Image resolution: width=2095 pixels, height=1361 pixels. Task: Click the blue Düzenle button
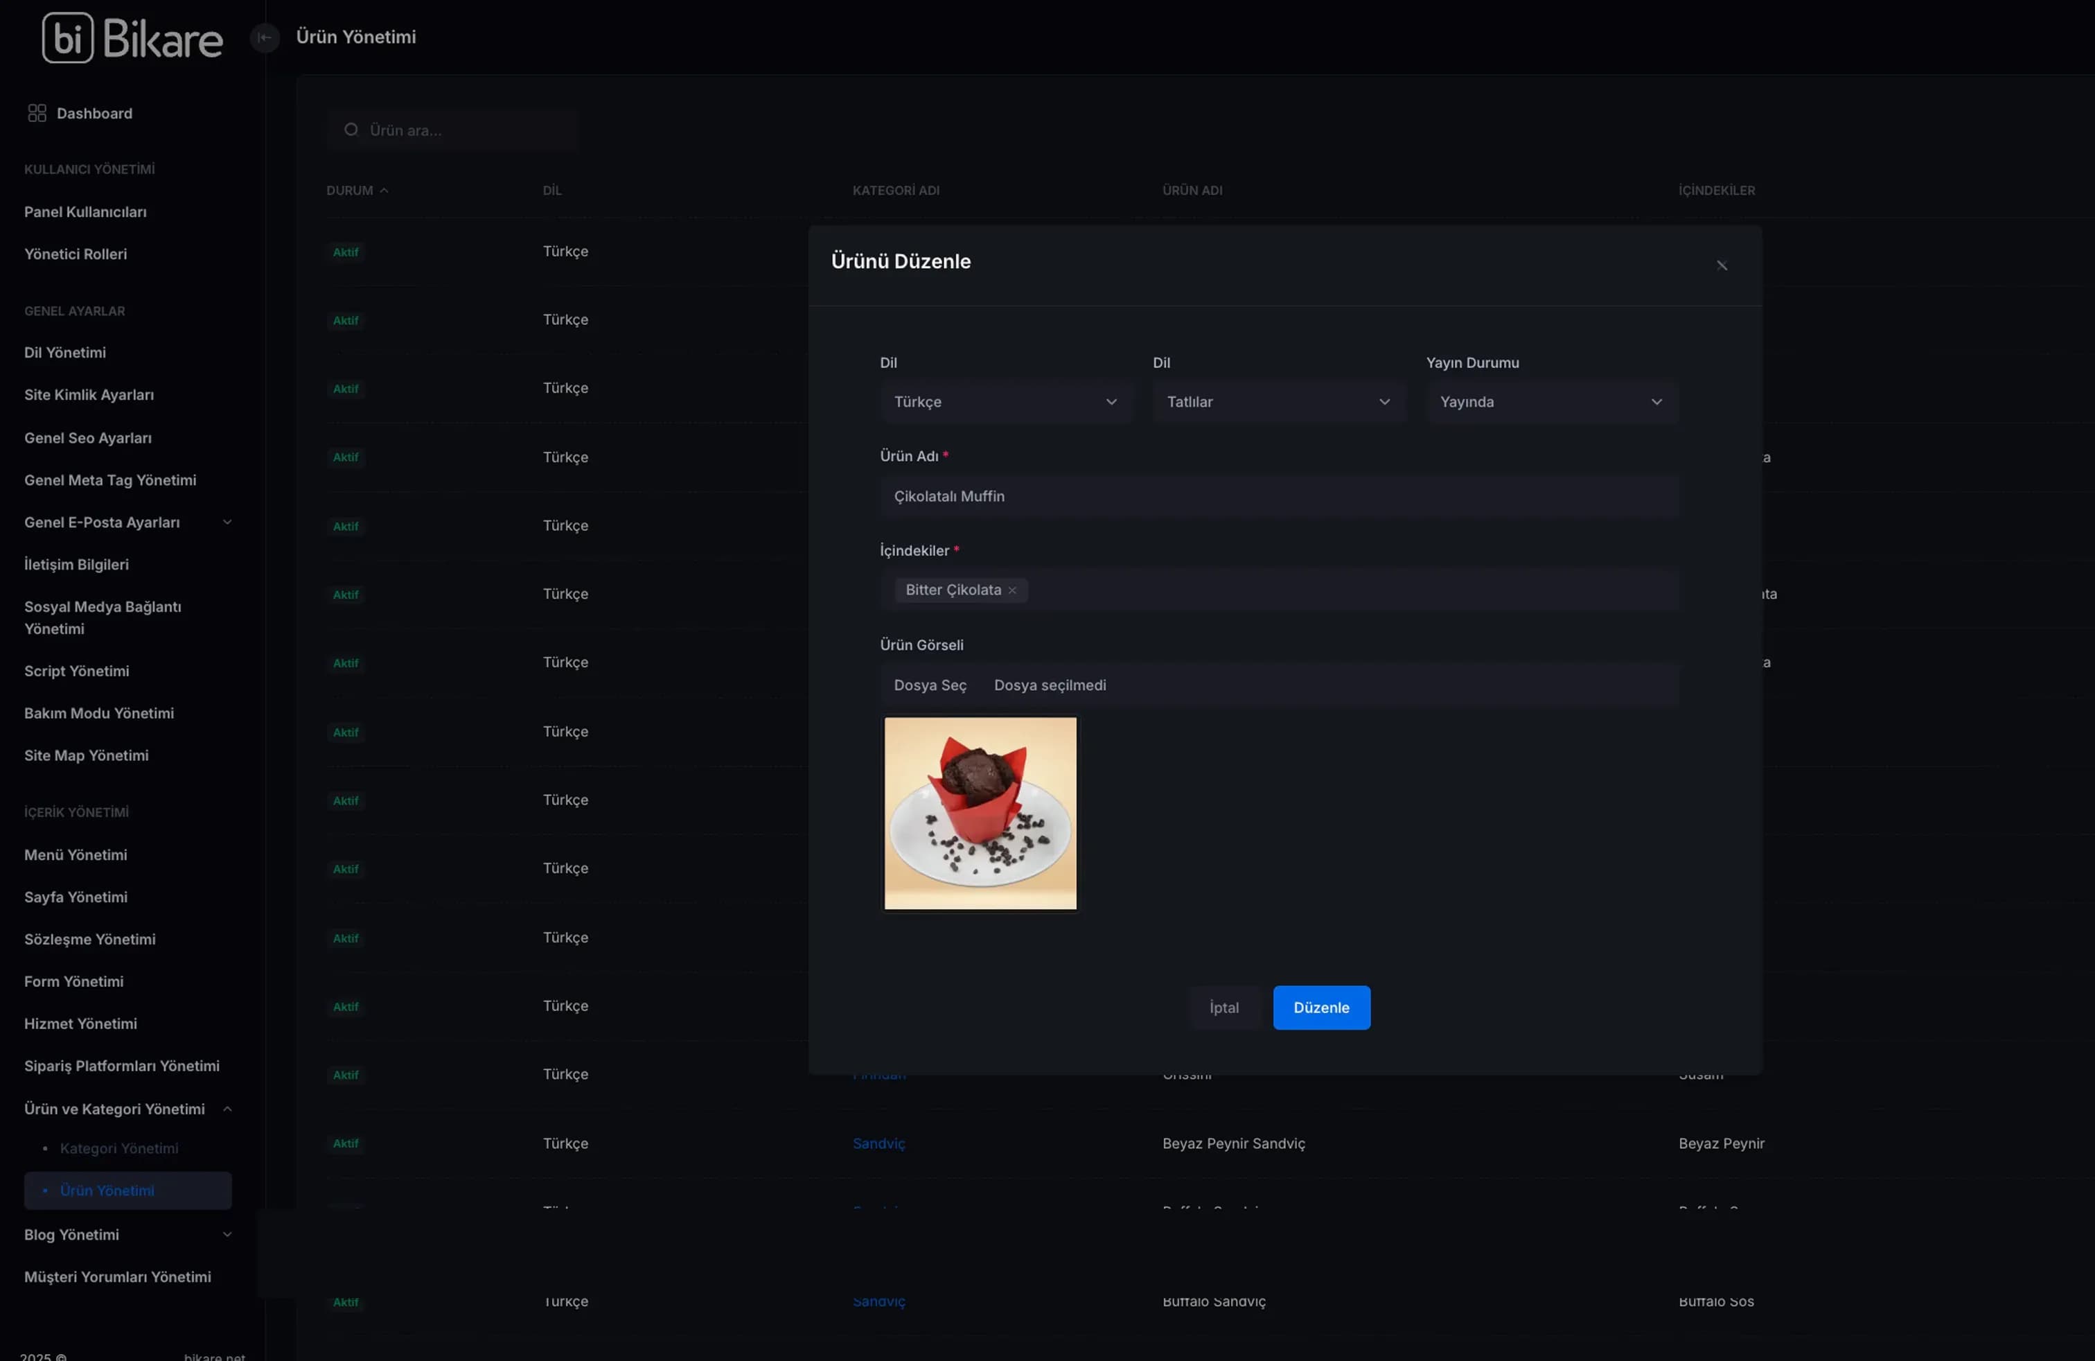point(1320,1007)
